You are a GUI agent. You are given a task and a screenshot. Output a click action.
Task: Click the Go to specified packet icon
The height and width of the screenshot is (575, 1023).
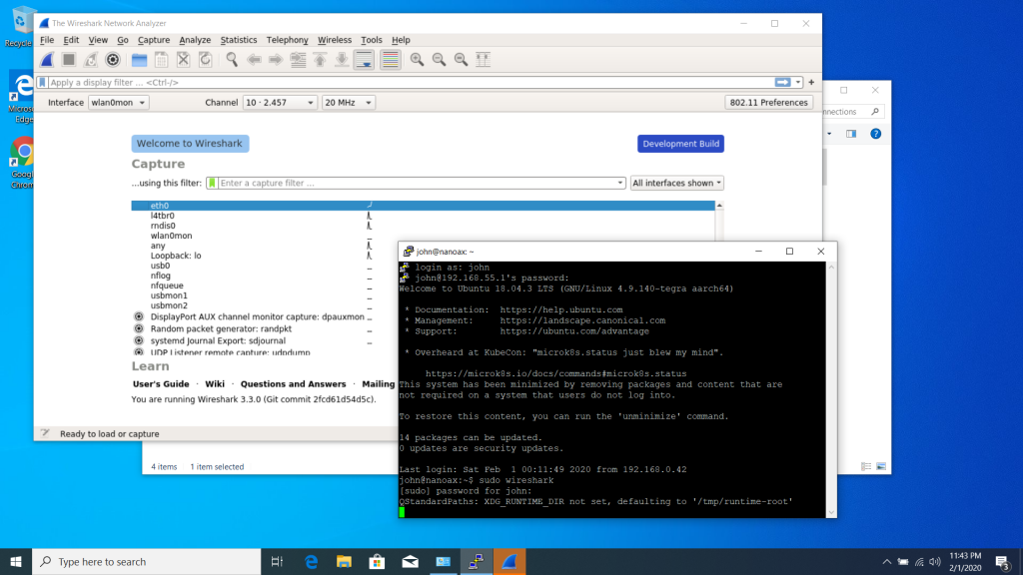coord(298,60)
